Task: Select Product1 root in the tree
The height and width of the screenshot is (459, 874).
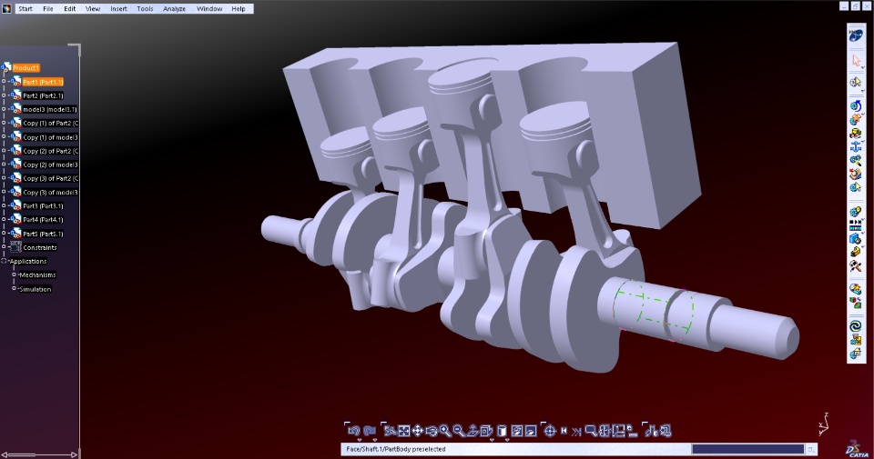Action: point(26,68)
